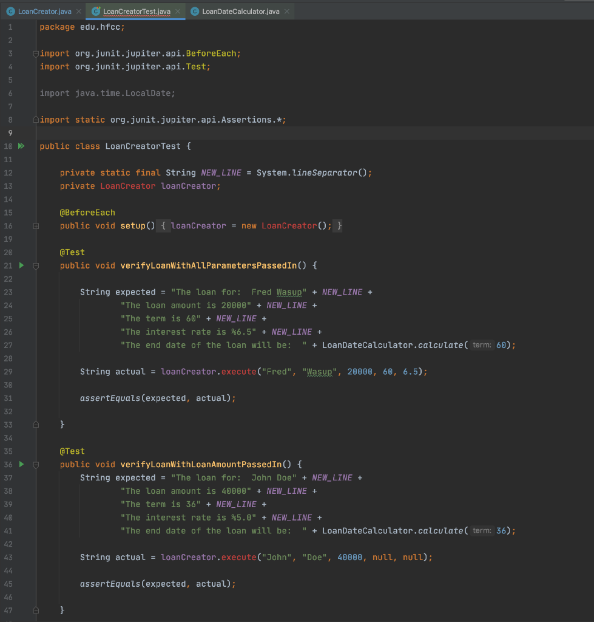Click the modified class icon on LoanCreatorTest.java tab
This screenshot has width=594, height=622.
95,10
